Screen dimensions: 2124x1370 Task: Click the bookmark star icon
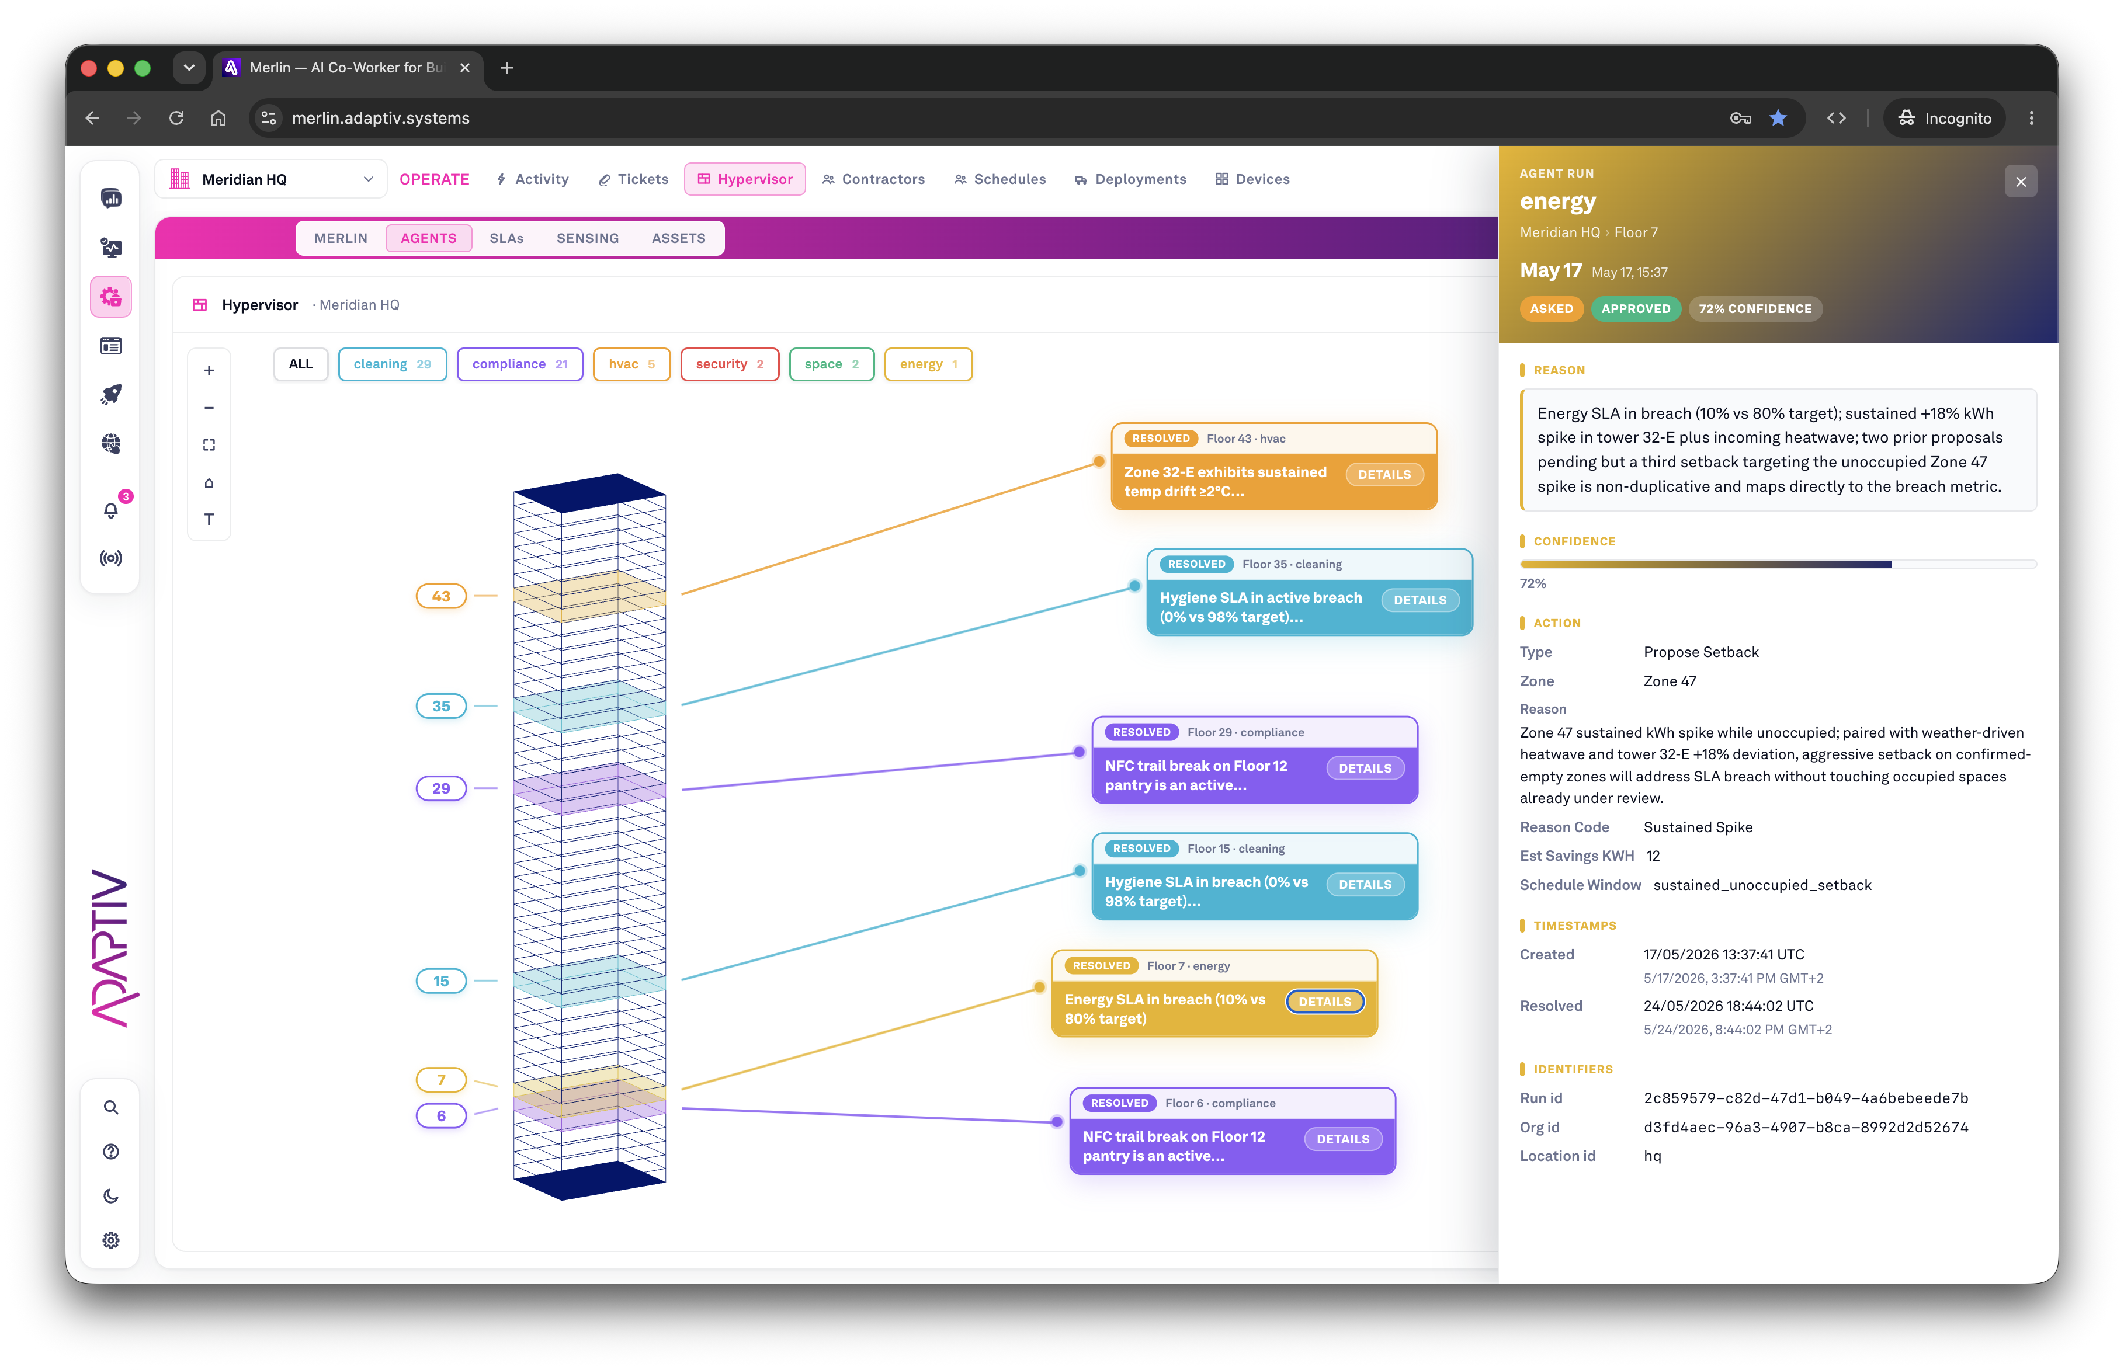click(x=1778, y=117)
